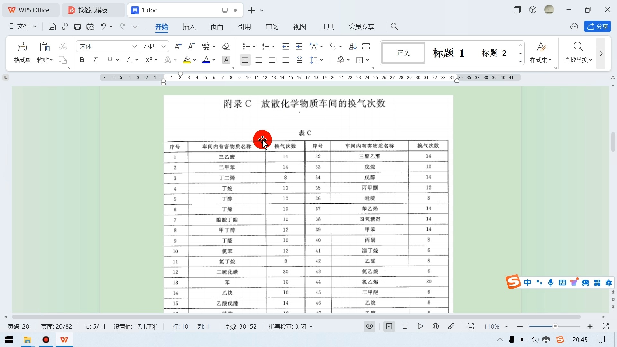617x347 pixels.
Task: Click the web layout globe icon
Action: click(x=436, y=326)
